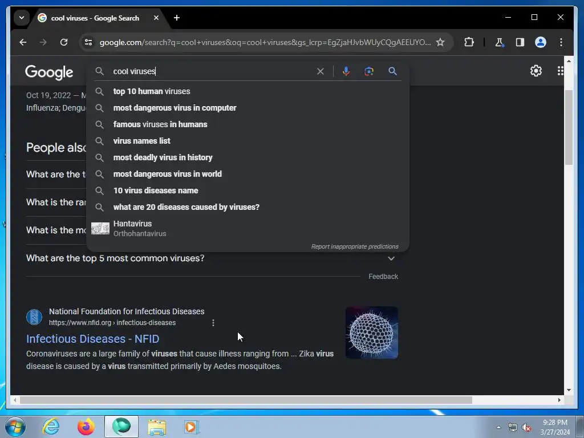Toggle the side panel icon

click(520, 42)
